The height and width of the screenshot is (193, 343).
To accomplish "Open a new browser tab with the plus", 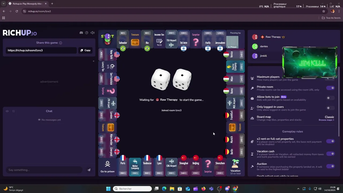I will tap(52, 4).
